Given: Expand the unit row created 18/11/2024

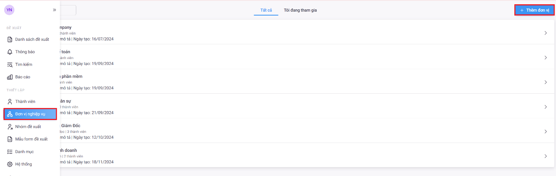Looking at the screenshot, I should coord(545,156).
